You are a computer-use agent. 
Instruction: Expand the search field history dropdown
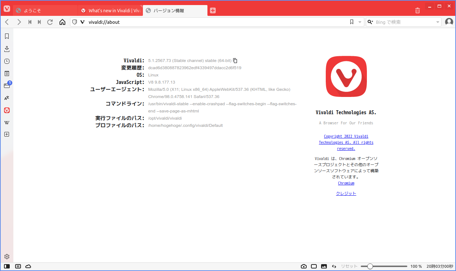pyautogui.click(x=438, y=22)
